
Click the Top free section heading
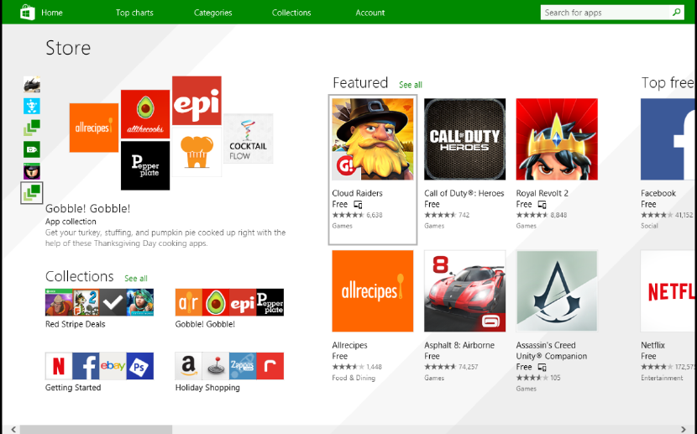click(668, 82)
